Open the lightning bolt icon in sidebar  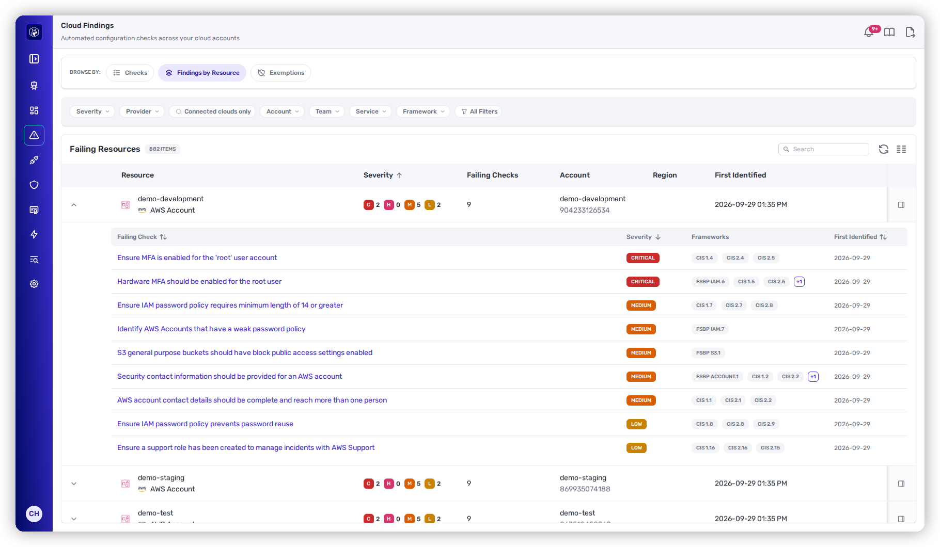34,234
